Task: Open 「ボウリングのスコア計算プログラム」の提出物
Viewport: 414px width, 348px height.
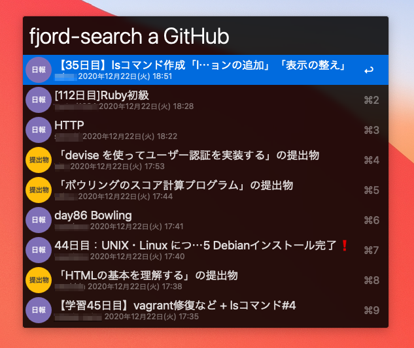Action: [205, 190]
